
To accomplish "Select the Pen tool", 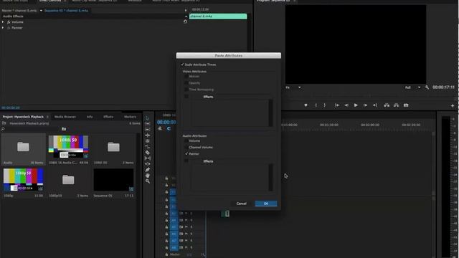I will (x=148, y=170).
